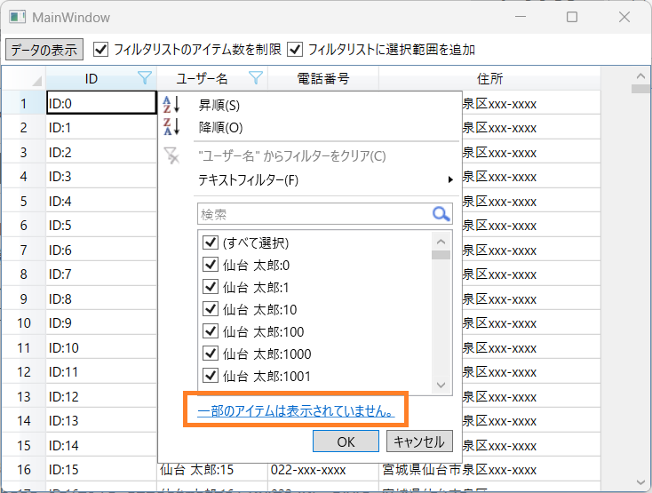Toggle フィルタリストのアイテム数を制限 checkbox
652x493 pixels.
coord(101,50)
